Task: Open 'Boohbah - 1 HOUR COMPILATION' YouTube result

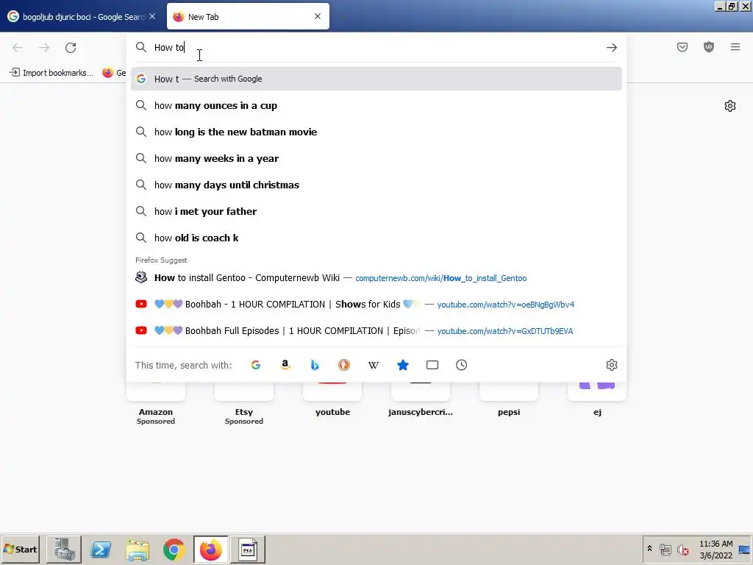Action: pyautogui.click(x=376, y=304)
